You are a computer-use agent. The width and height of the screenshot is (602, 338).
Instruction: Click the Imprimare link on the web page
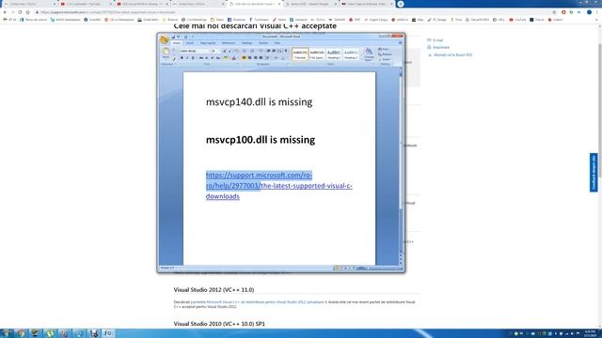[x=441, y=47]
